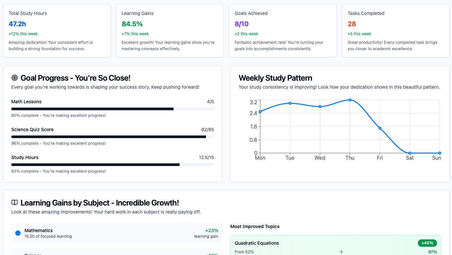
Task: Click the open book icon beside Learning Gains
Action: click(x=15, y=203)
